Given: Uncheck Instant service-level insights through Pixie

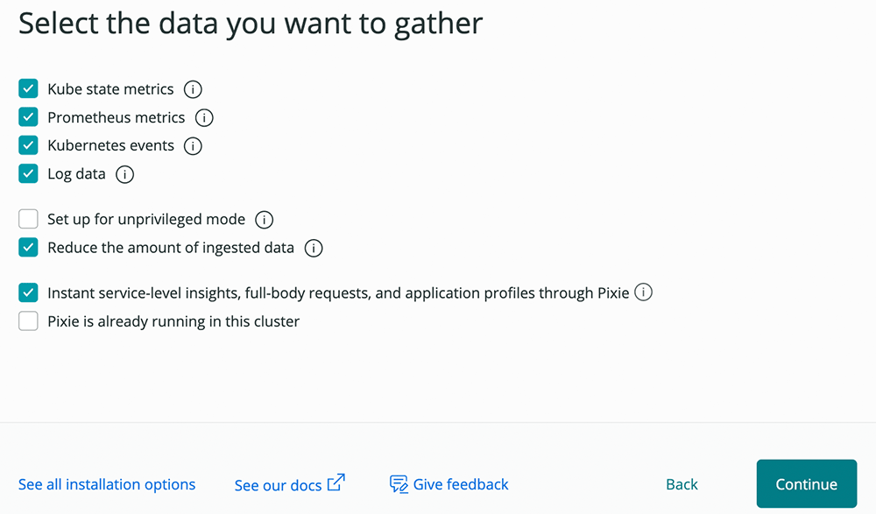Looking at the screenshot, I should 28,292.
